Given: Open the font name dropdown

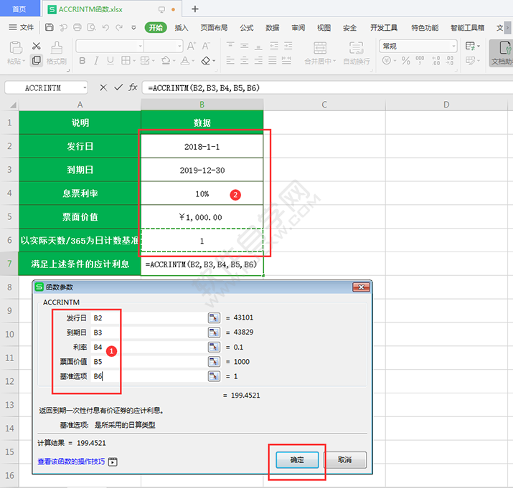Looking at the screenshot, I should click(x=140, y=46).
